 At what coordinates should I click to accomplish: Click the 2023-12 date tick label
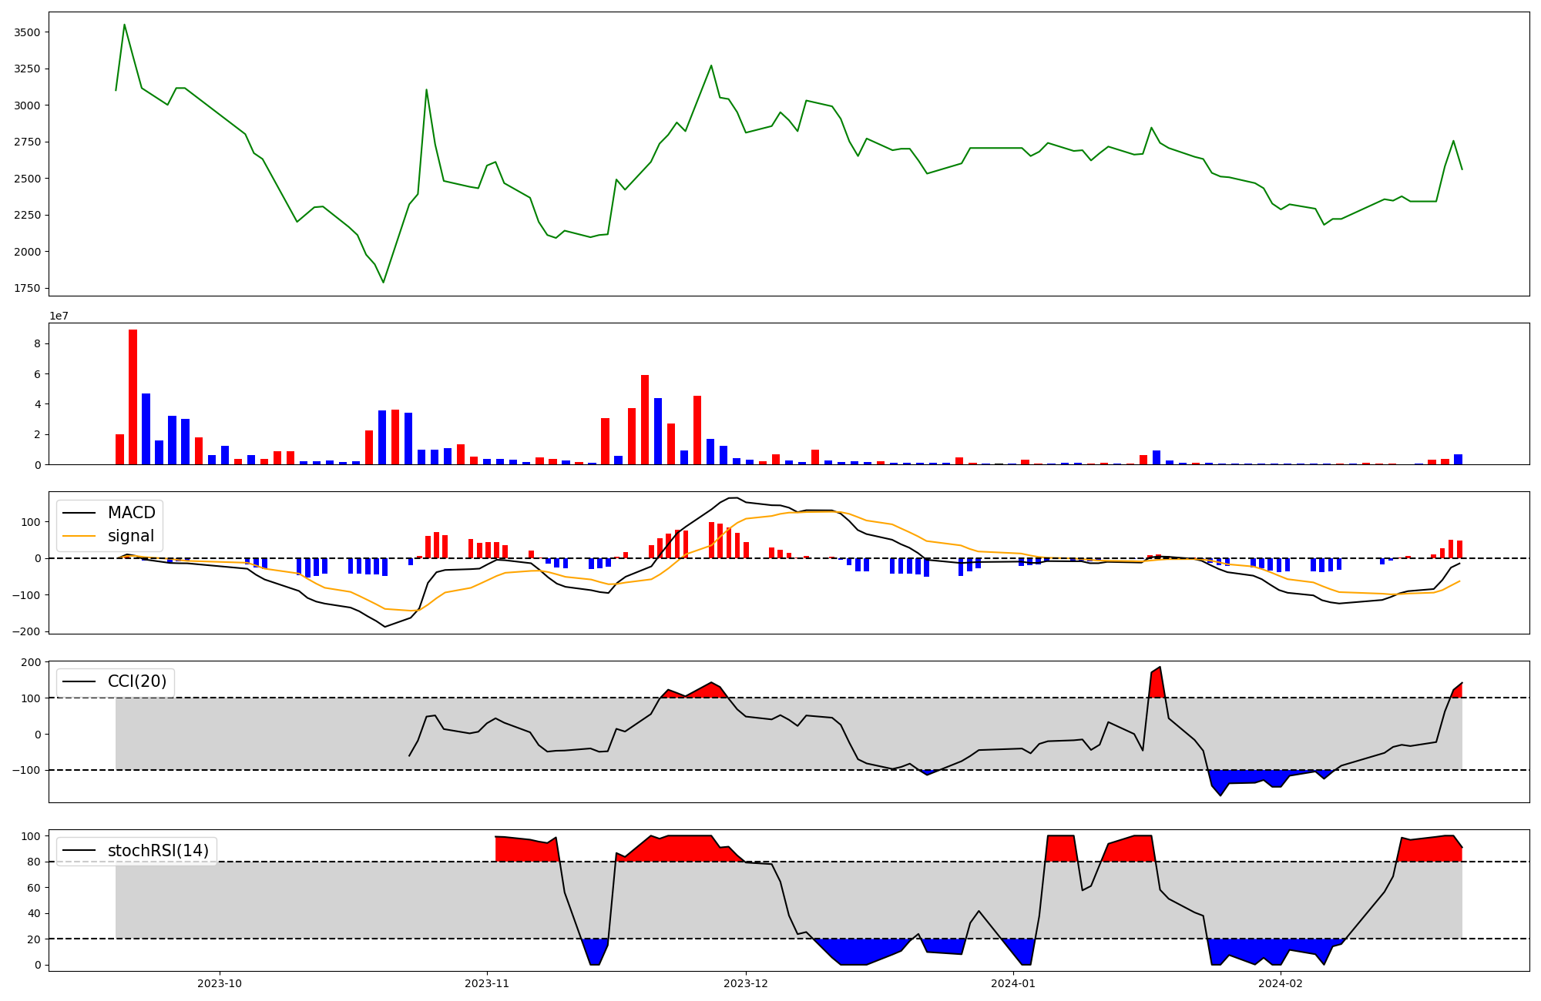click(746, 983)
